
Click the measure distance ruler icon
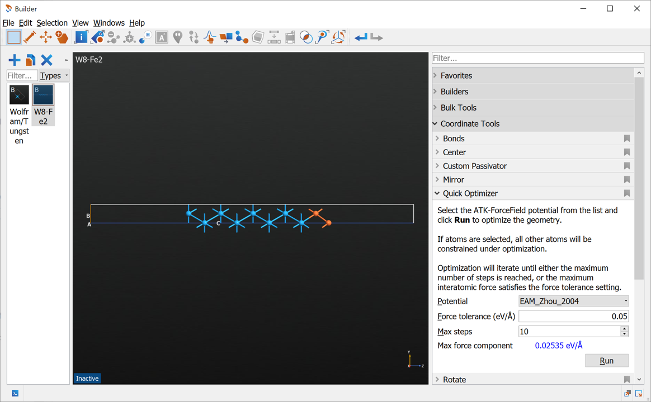pos(30,37)
